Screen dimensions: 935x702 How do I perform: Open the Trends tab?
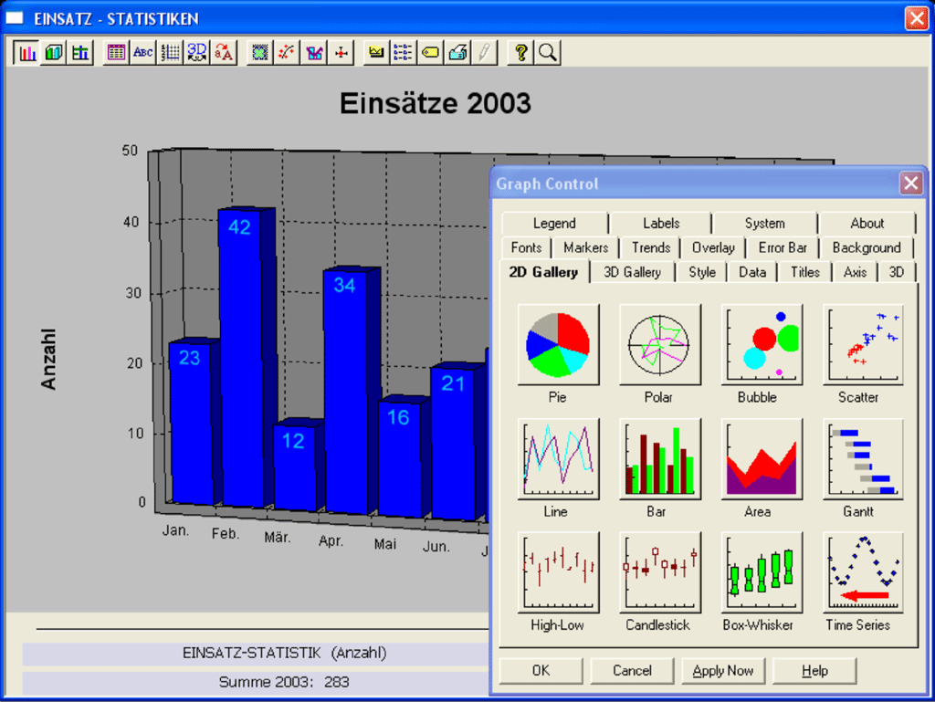pyautogui.click(x=650, y=248)
